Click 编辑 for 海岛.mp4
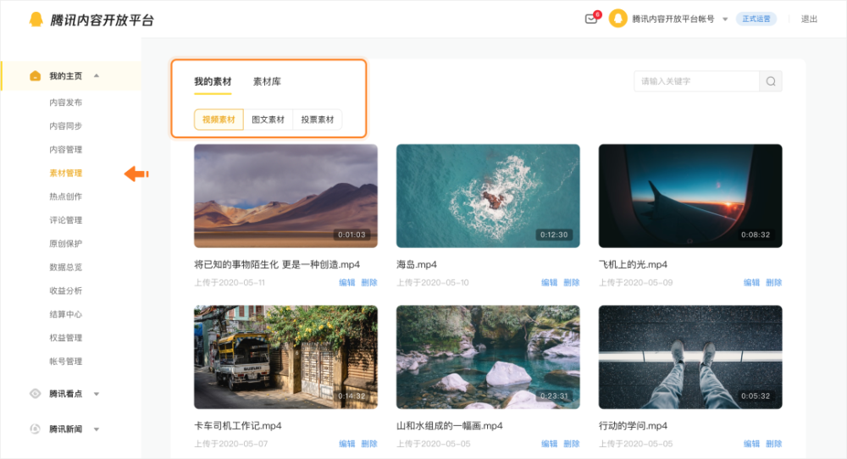 [x=550, y=282]
